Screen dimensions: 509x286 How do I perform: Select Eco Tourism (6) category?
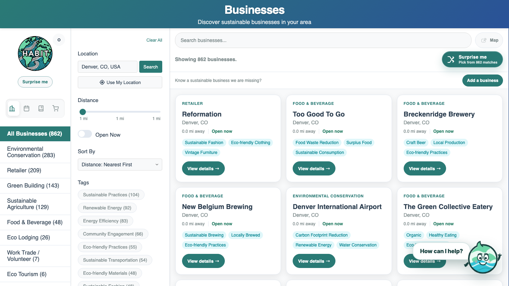(x=35, y=274)
